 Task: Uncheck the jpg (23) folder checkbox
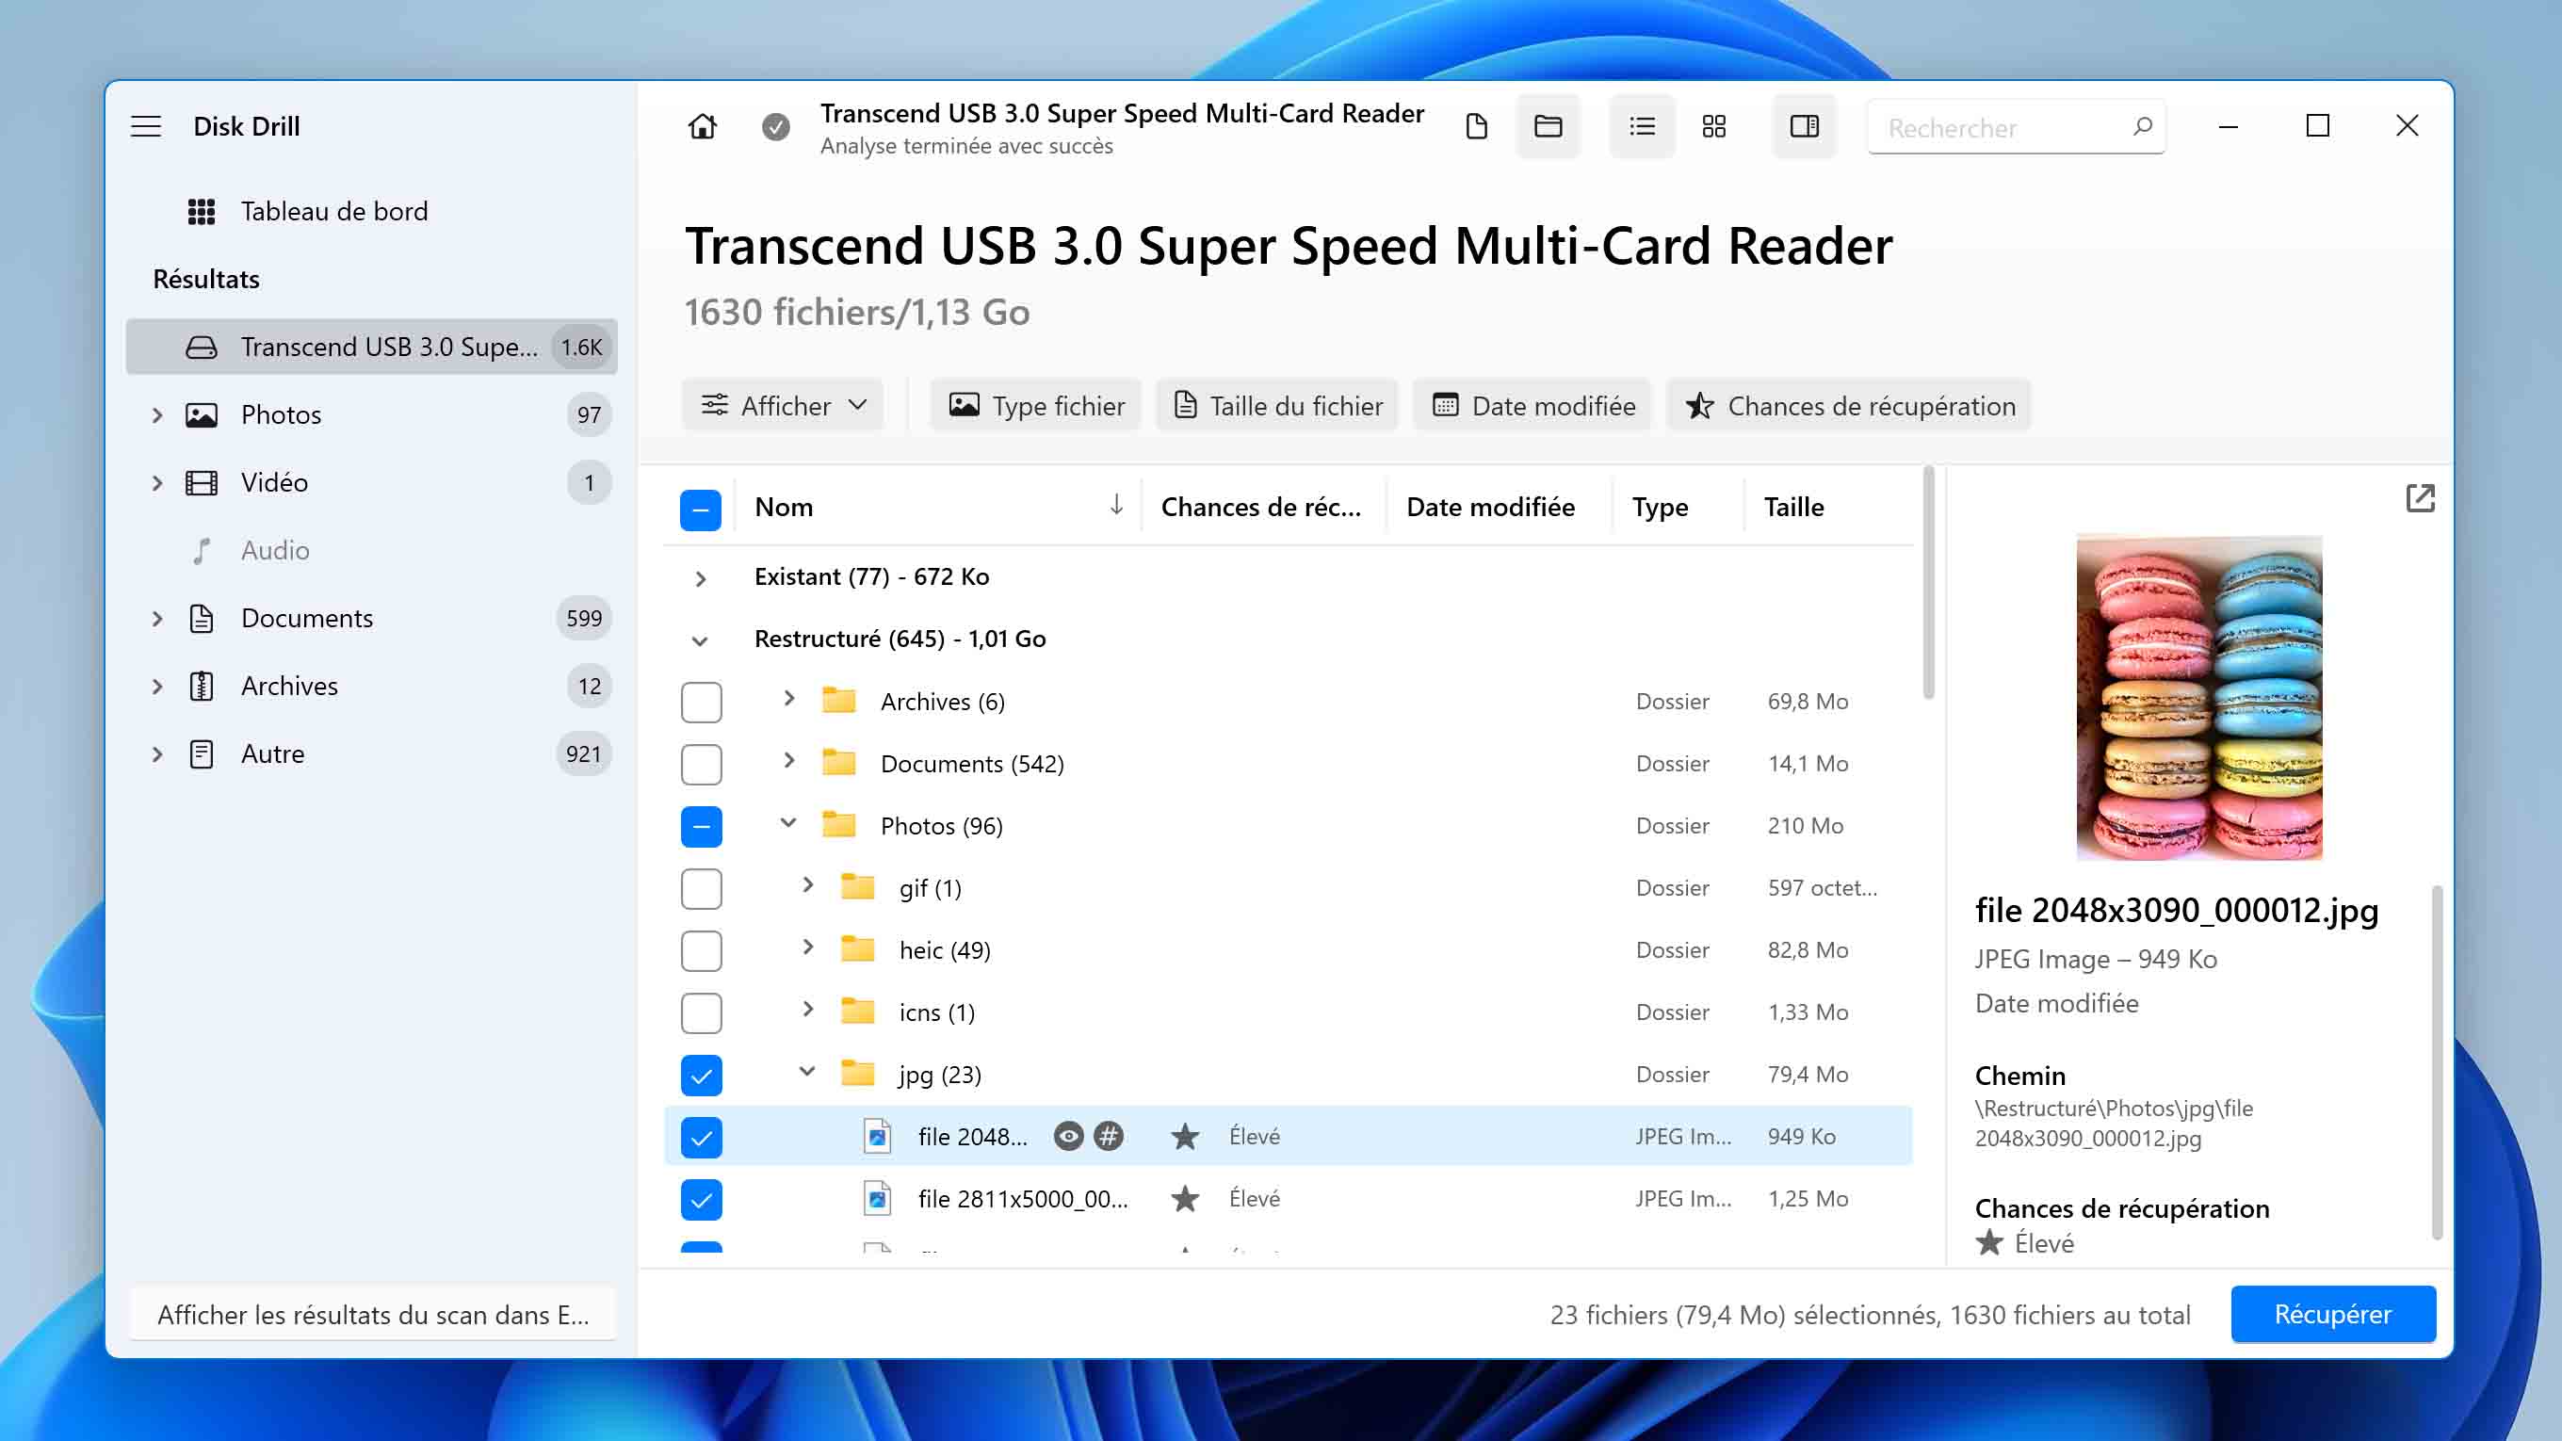(701, 1075)
